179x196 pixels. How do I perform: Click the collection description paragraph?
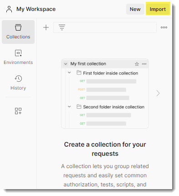105,175
